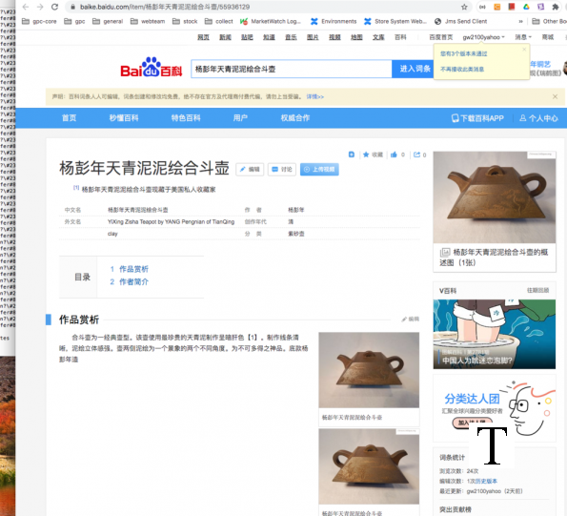Reload the page with the refresh icon

[x=54, y=7]
